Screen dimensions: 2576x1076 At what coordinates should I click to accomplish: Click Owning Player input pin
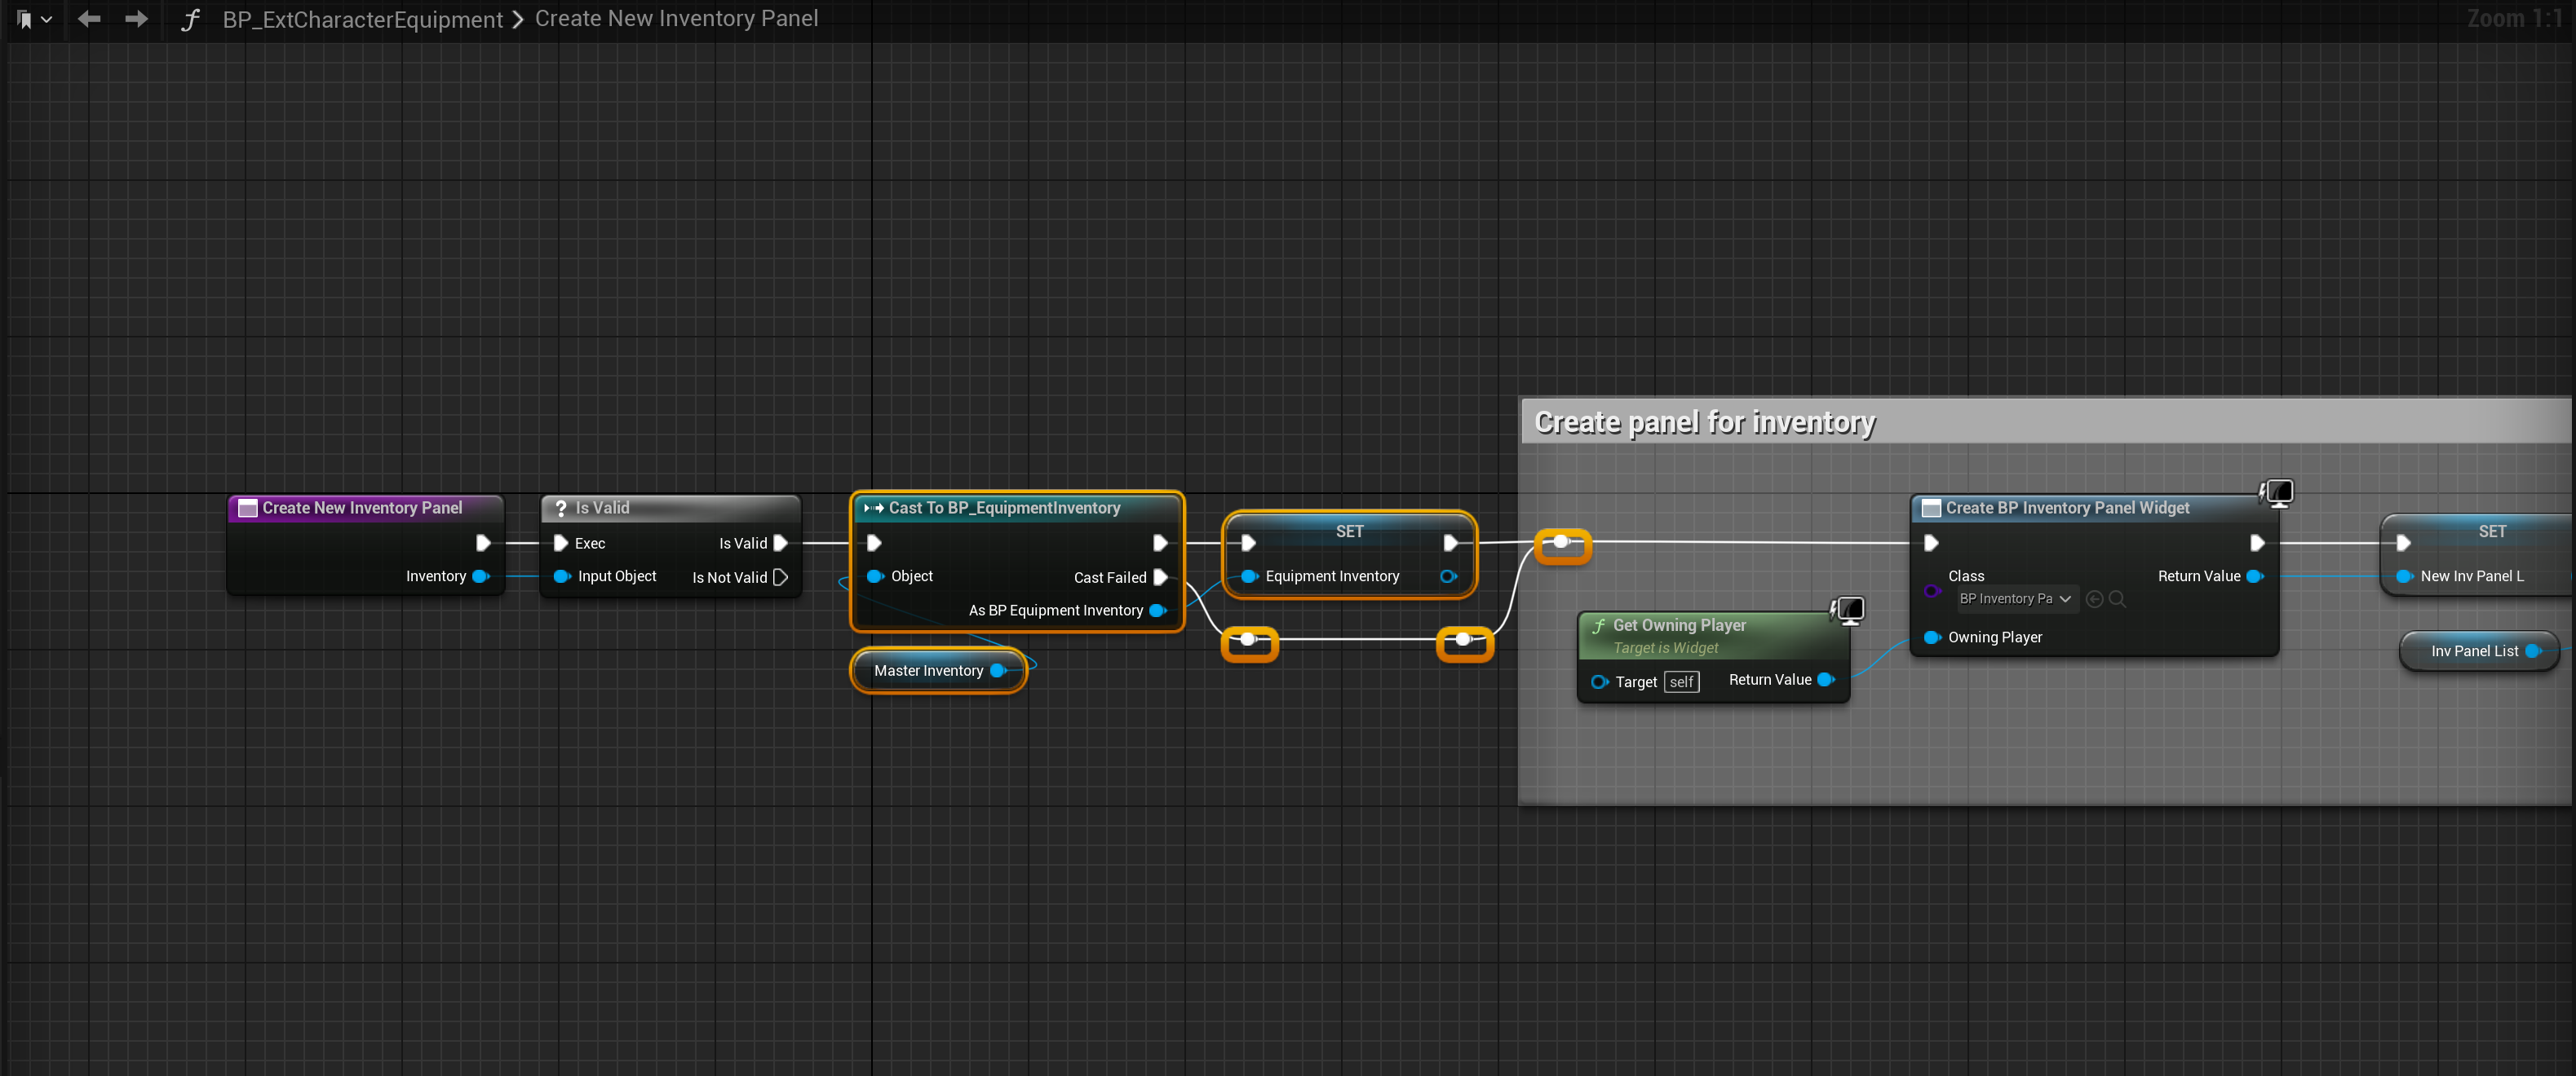pos(1931,637)
